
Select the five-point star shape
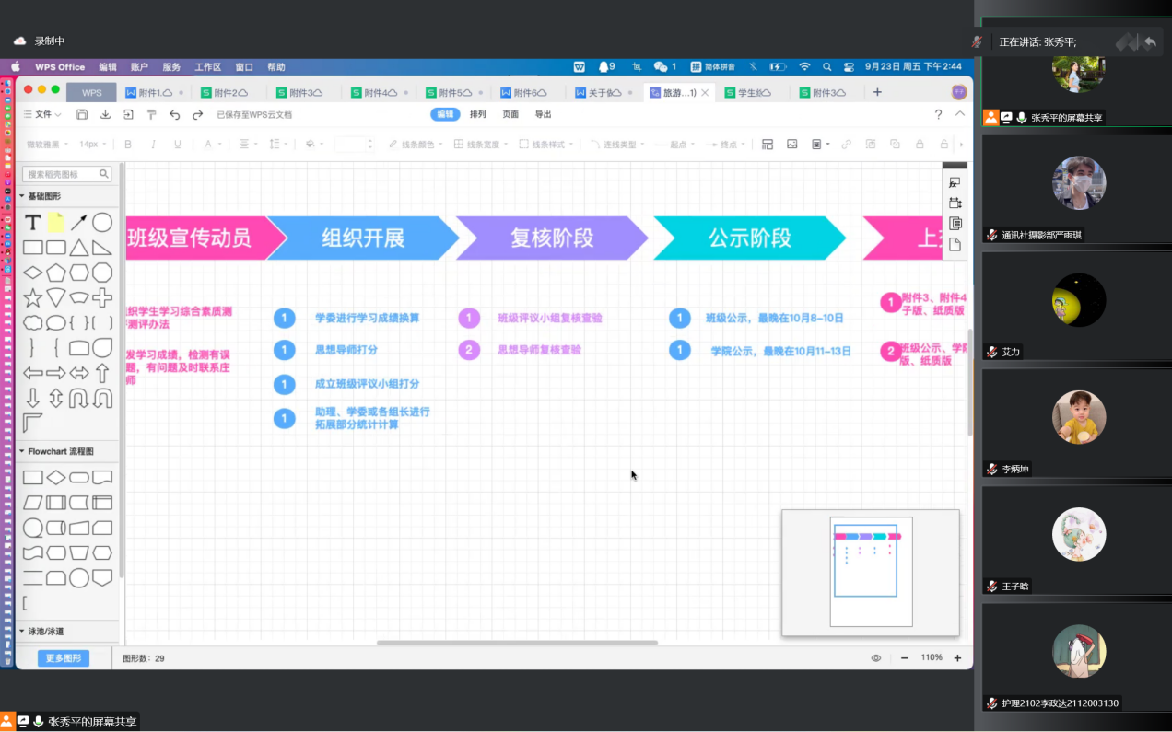tap(32, 298)
